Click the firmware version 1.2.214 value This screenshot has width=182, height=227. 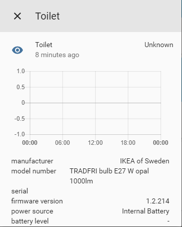coord(158,201)
